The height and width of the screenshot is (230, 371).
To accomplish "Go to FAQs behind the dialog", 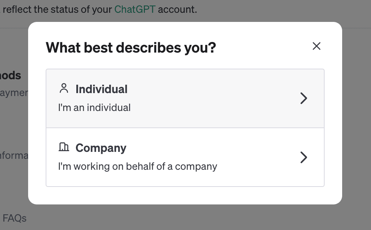I will coord(15,218).
